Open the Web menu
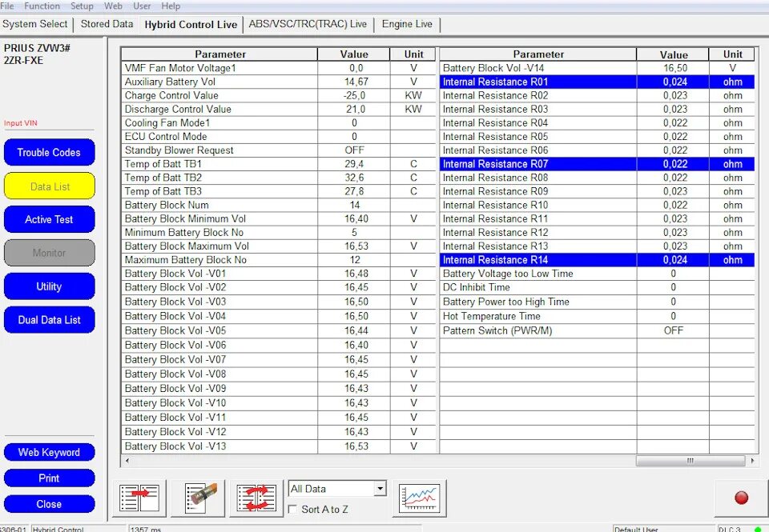The width and height of the screenshot is (769, 532). (x=113, y=6)
